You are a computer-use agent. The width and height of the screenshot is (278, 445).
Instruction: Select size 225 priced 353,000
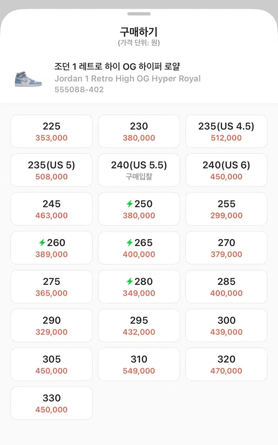click(51, 132)
